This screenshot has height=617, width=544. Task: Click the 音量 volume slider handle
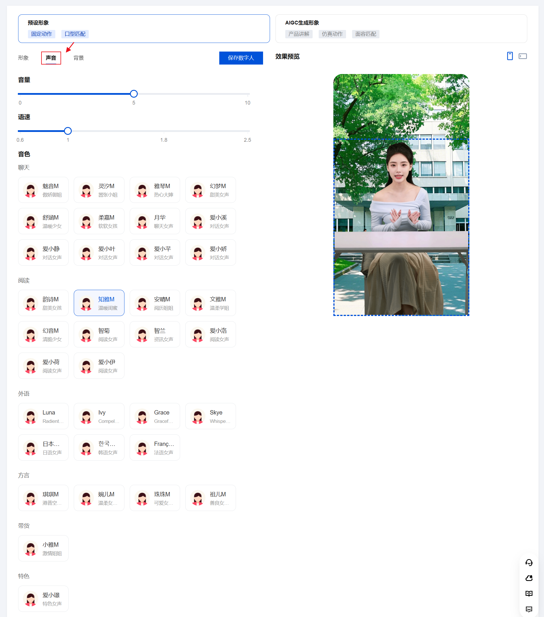tap(134, 94)
